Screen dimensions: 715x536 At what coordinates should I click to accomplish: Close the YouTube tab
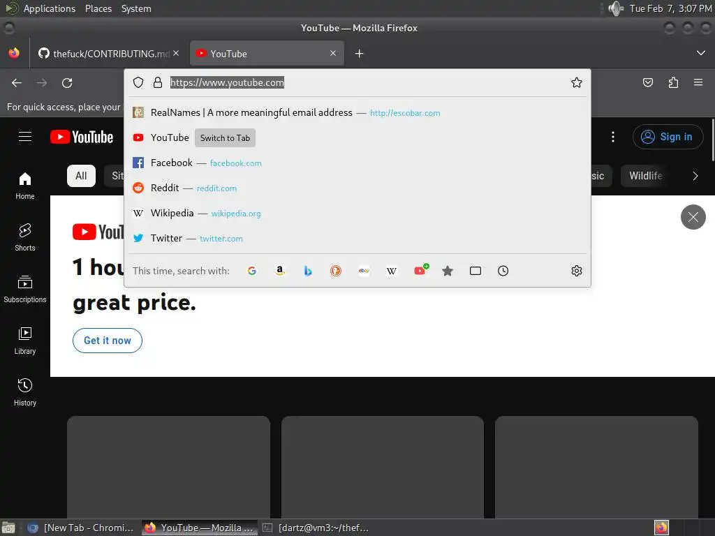coord(333,53)
